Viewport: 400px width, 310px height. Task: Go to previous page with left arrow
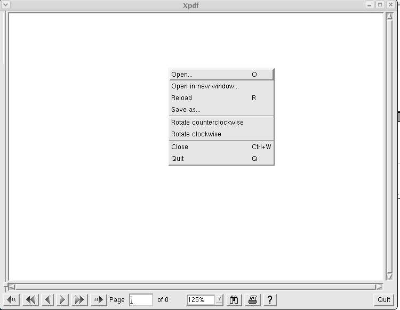[47, 300]
